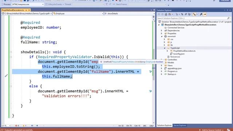Switch to PropMethodDecorators.ts editor tab
The height and width of the screenshot is (131, 233).
click(x=13, y=10)
